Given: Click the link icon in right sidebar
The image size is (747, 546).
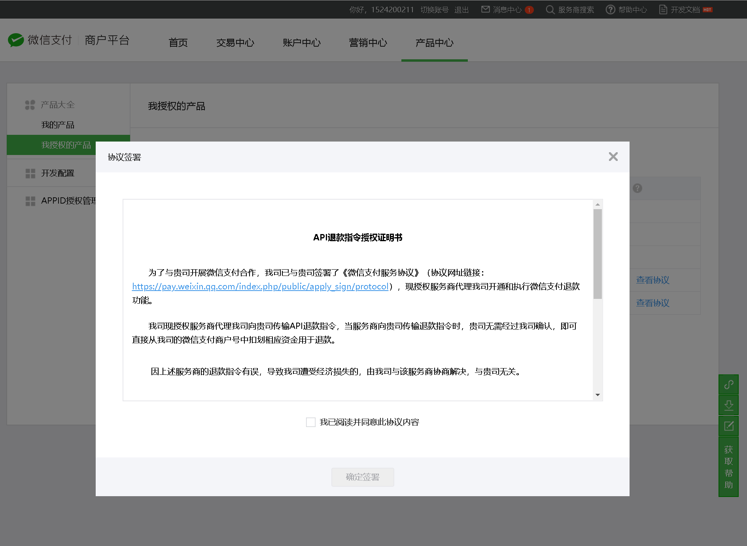Looking at the screenshot, I should [x=728, y=385].
